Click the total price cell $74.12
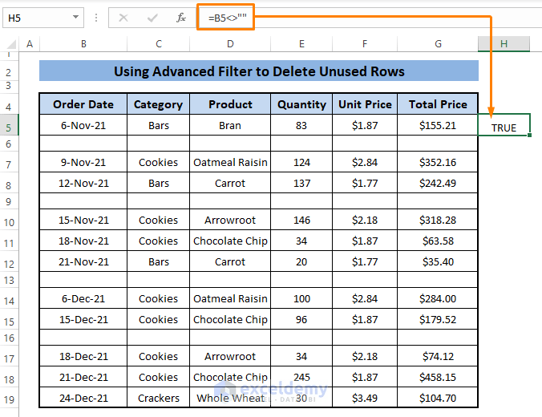 438,356
